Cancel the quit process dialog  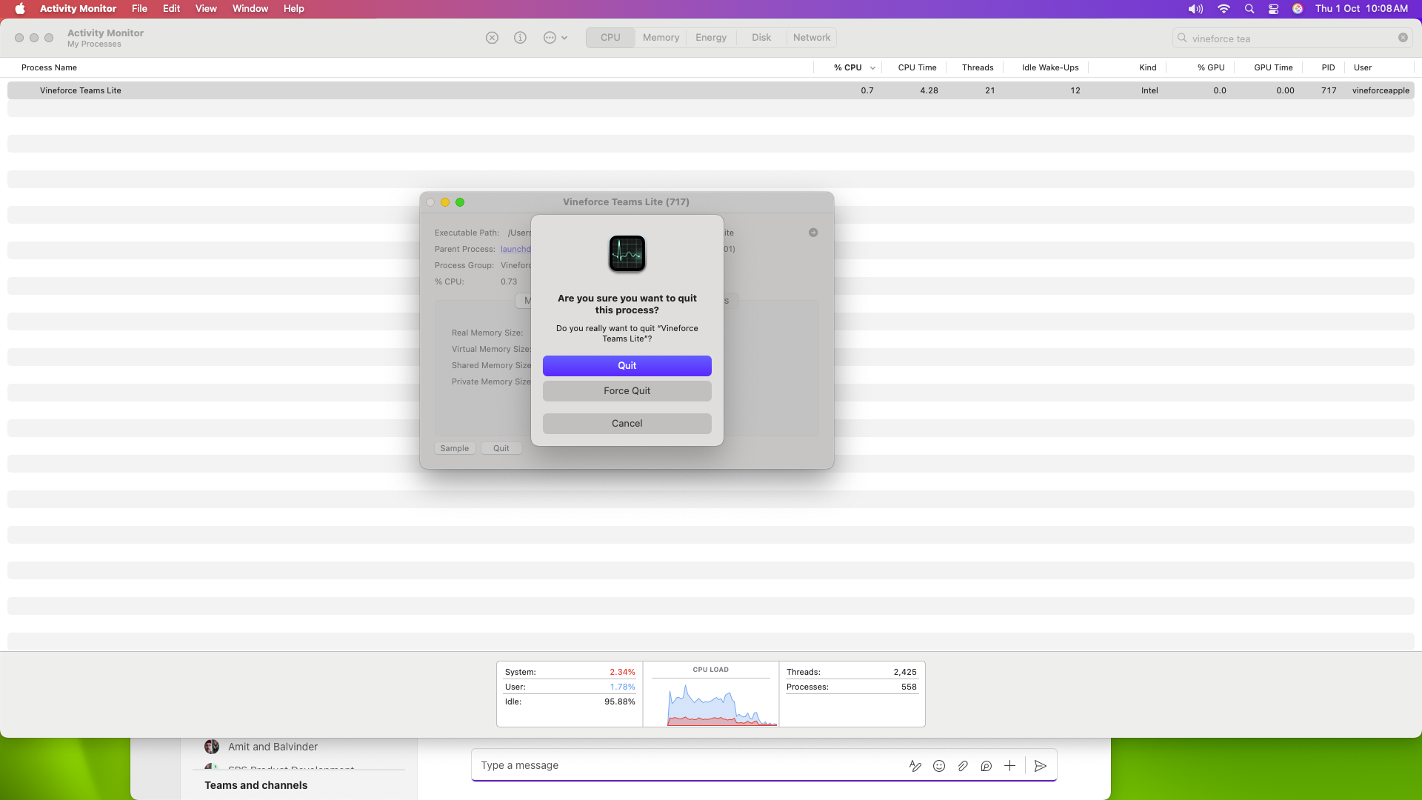click(x=627, y=424)
